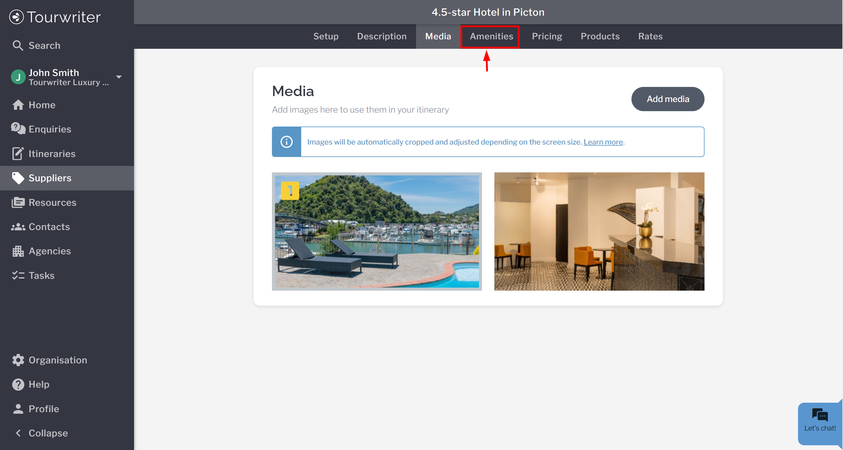Open Contacts people icon
The image size is (843, 450).
coord(18,227)
